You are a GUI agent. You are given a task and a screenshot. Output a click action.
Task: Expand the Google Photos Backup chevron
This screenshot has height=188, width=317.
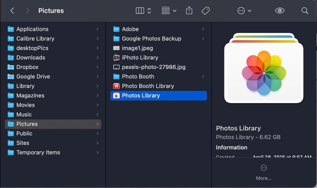[203, 39]
